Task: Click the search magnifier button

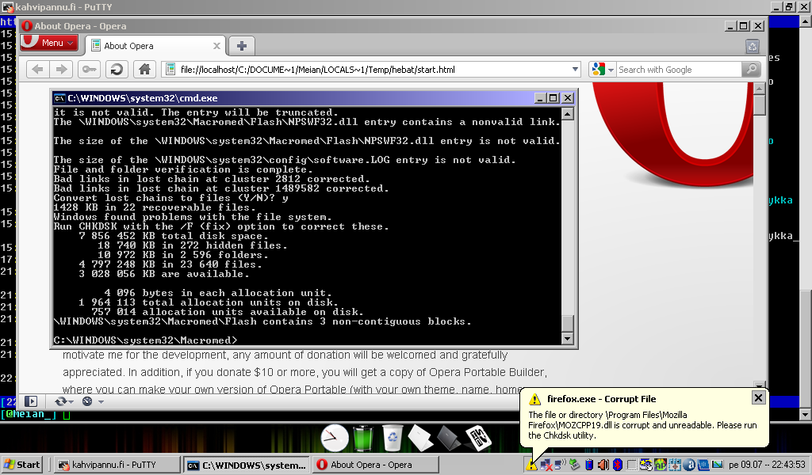Action: (x=750, y=70)
